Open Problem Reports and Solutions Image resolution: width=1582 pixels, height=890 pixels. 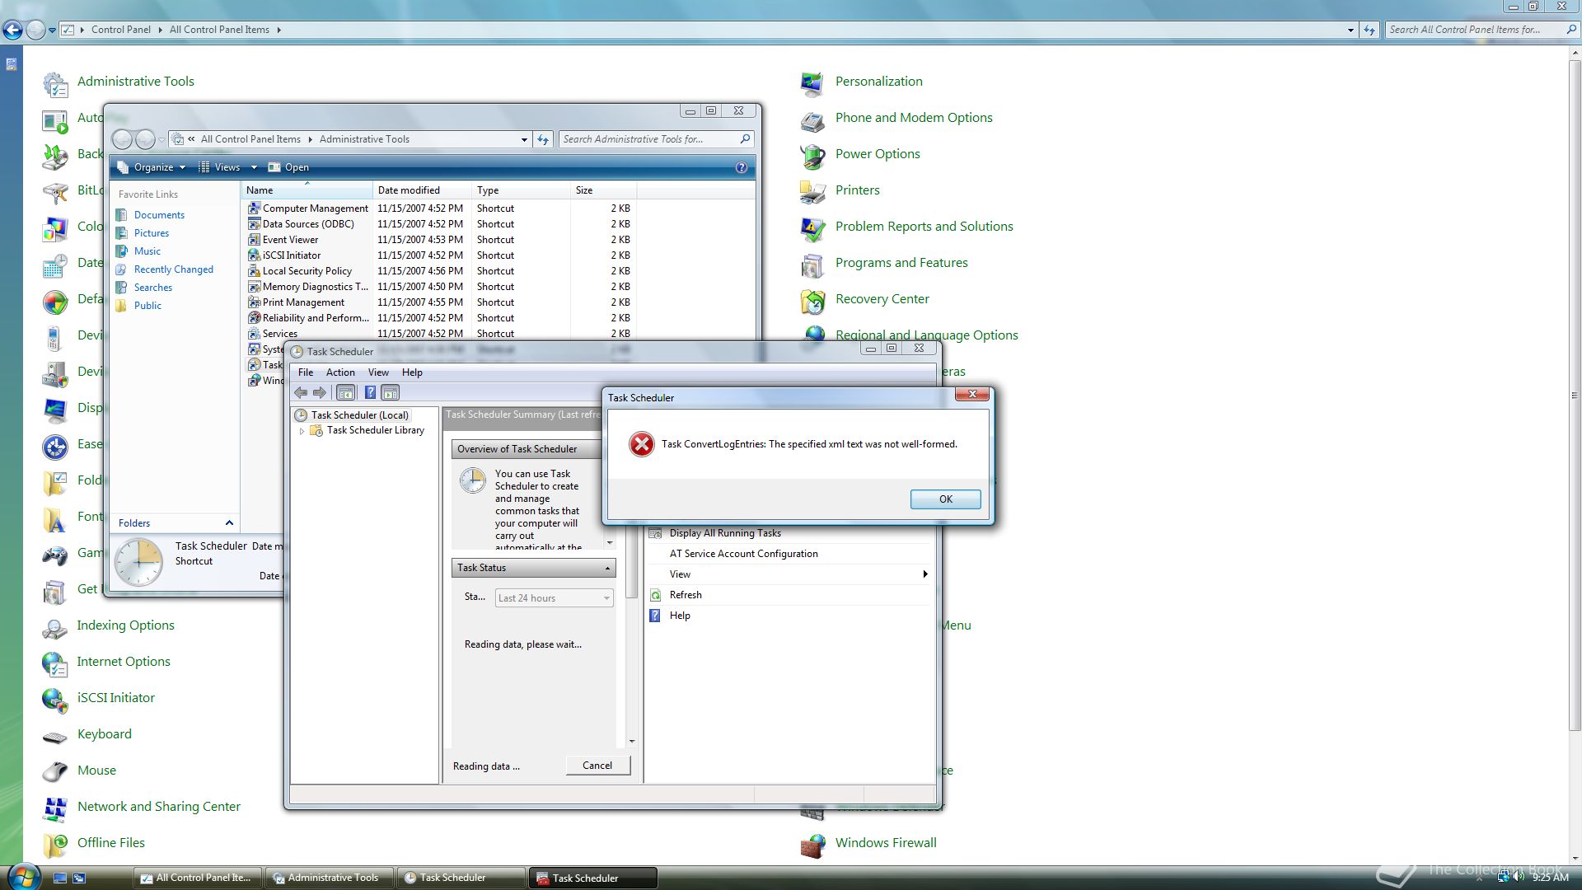(924, 227)
